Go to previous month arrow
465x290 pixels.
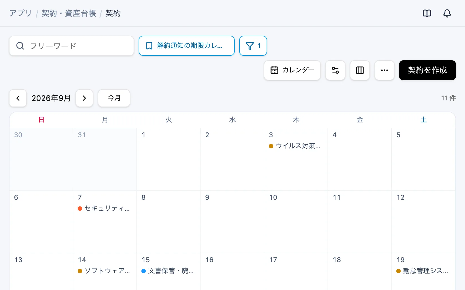[x=18, y=98]
